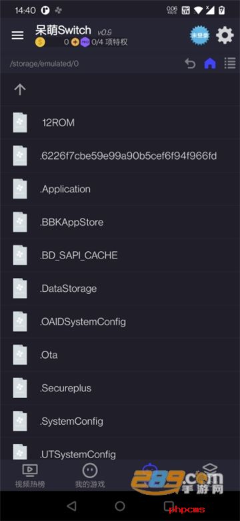The width and height of the screenshot is (240, 521).
Task: Select the .BD_SAPI_CACHE entry
Action: 120,255
